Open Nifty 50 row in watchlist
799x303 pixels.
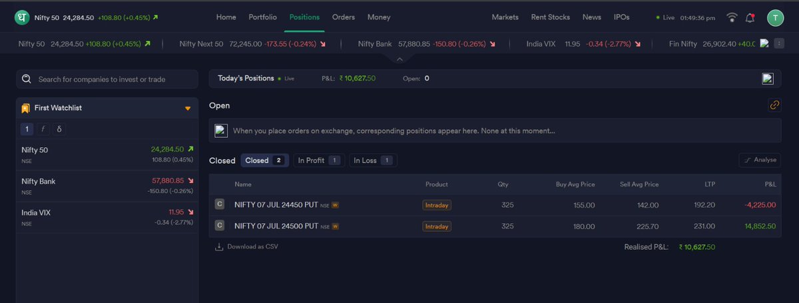[107, 154]
